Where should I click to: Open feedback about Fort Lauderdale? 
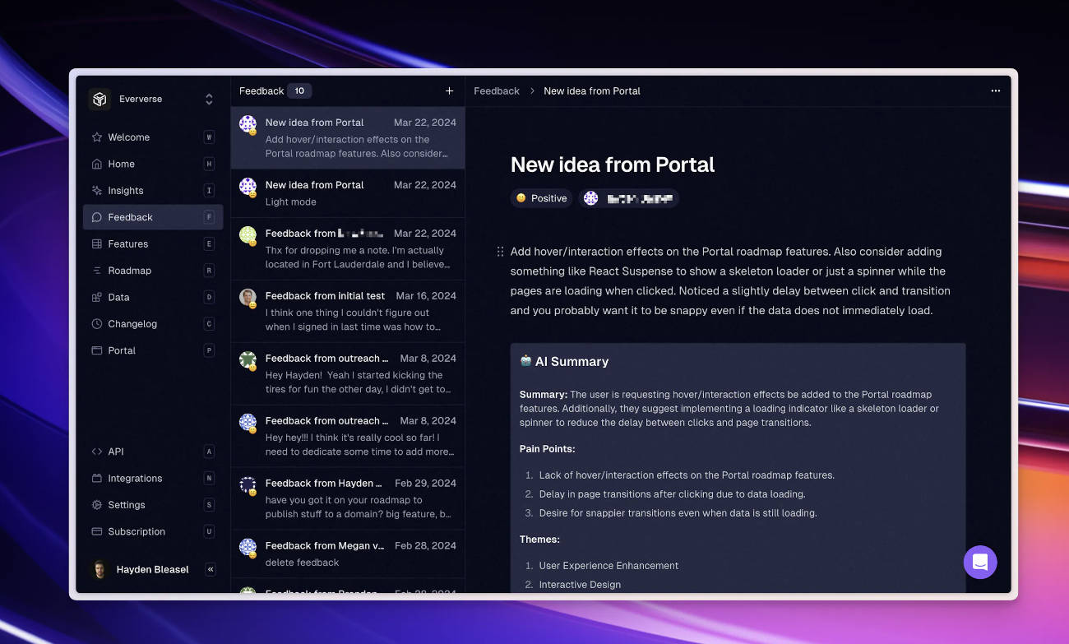point(348,249)
